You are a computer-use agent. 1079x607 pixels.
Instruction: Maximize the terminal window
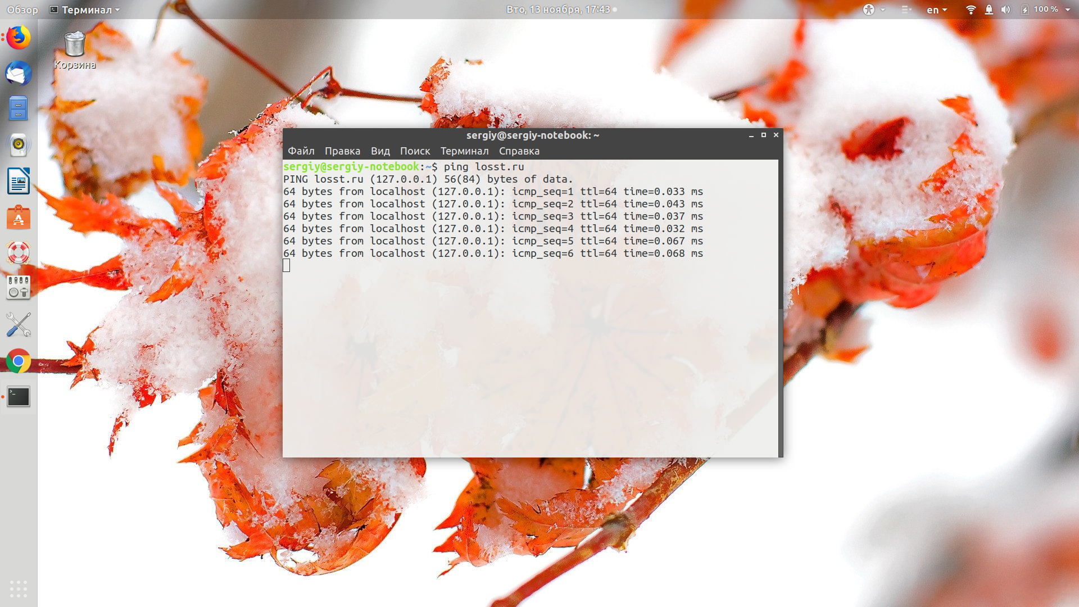coord(764,135)
